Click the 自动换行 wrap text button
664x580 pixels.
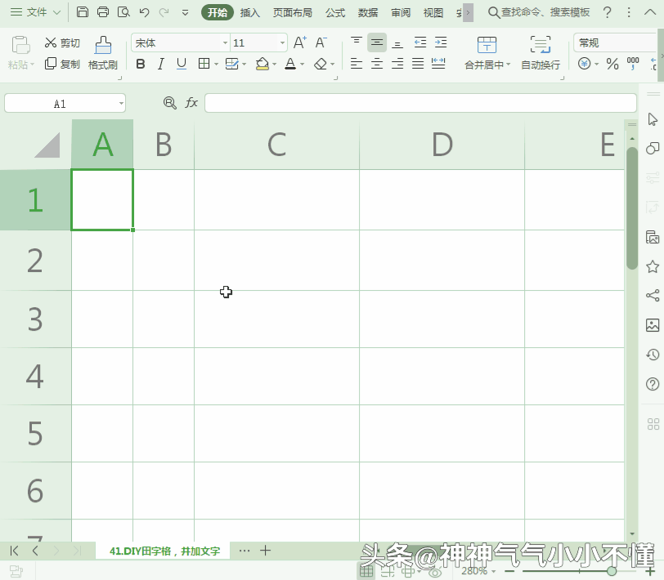(541, 53)
